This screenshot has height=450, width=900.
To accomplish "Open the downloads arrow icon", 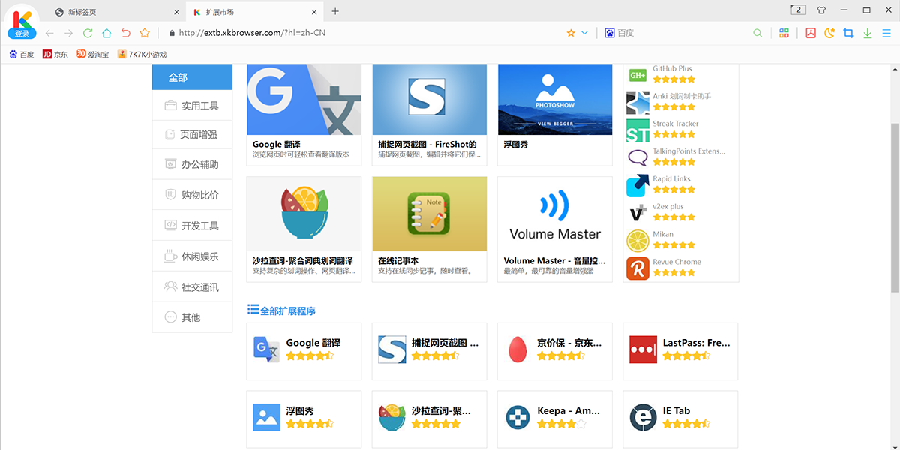I will [868, 33].
